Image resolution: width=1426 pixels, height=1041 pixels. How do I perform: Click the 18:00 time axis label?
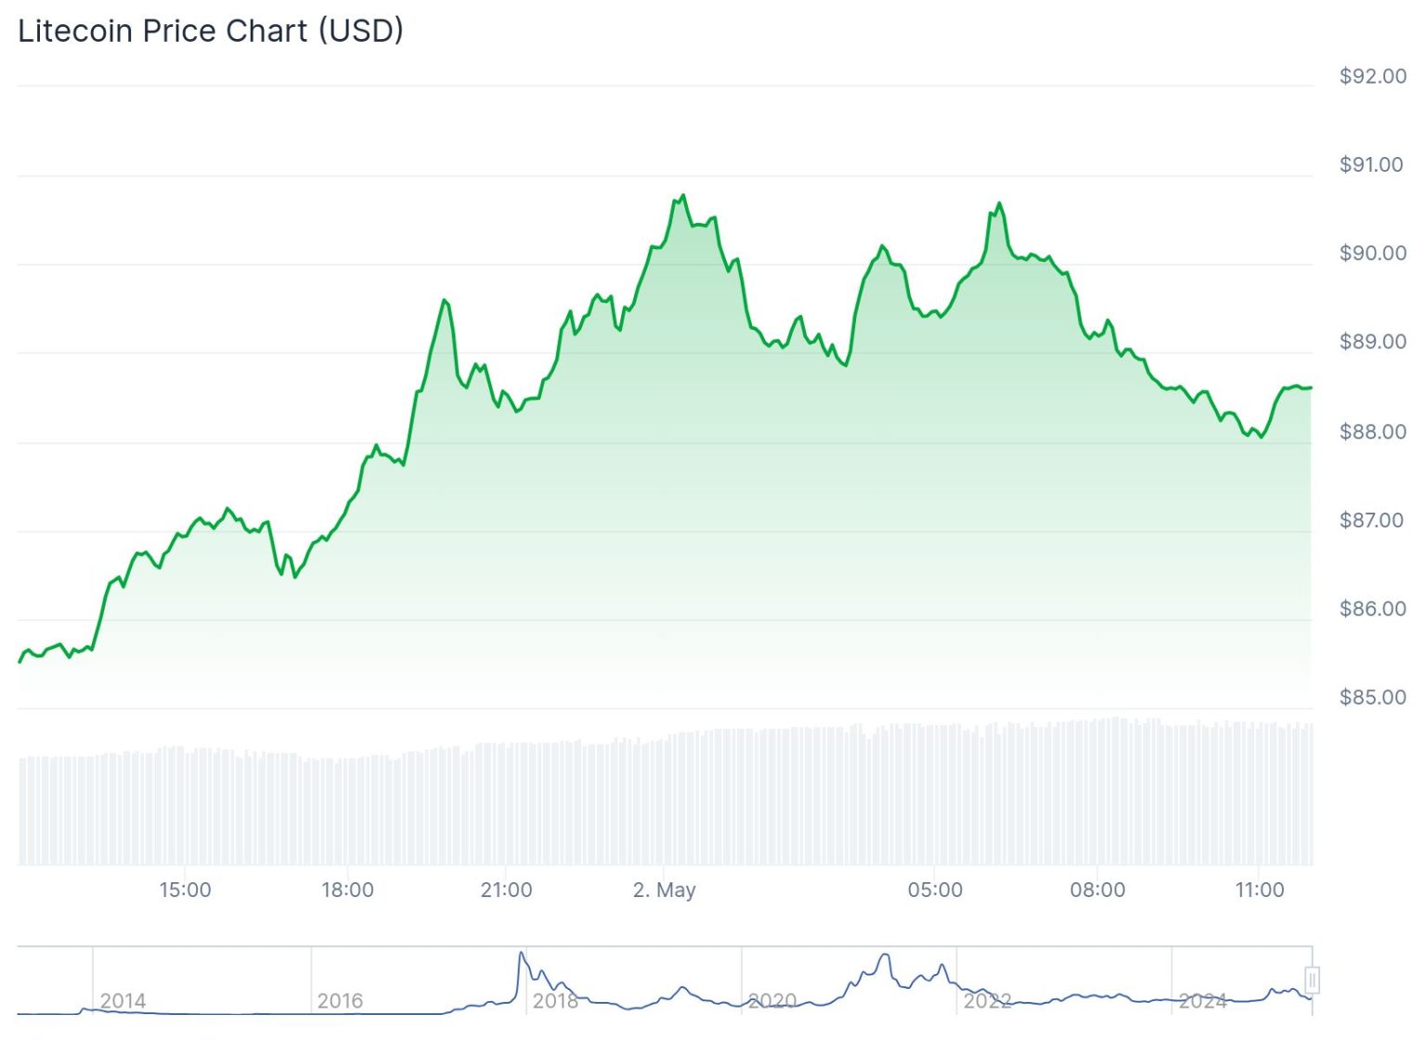tap(347, 890)
